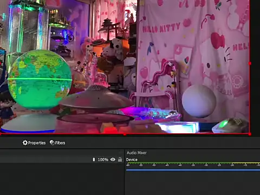Click the battery level icon in source row
The height and width of the screenshot is (195, 260).
tap(94, 159)
